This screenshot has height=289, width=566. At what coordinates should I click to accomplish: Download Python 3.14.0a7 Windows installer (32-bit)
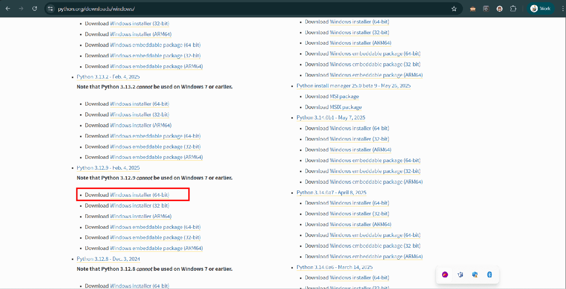pyautogui.click(x=359, y=214)
